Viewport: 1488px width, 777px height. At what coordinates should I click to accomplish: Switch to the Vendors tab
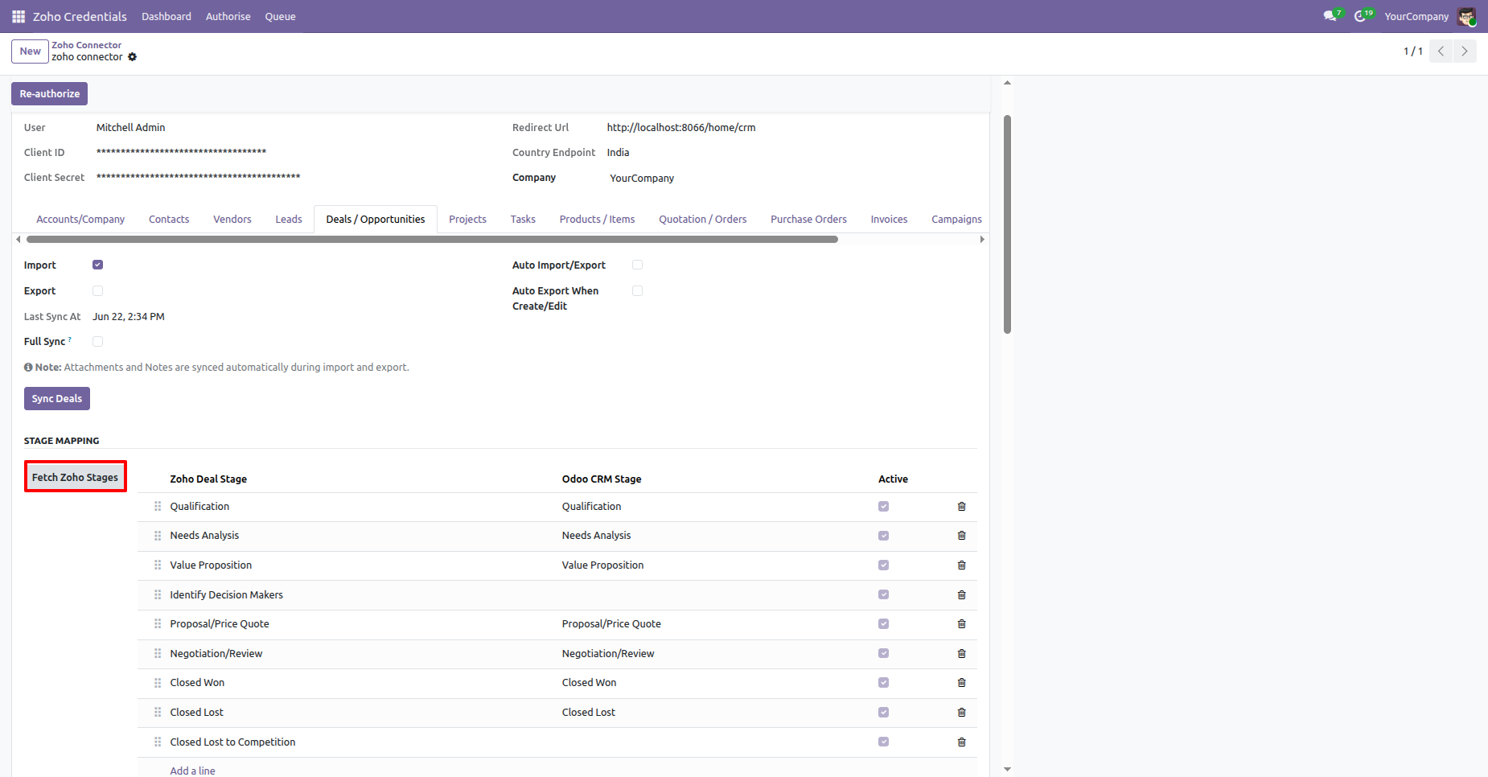pos(232,220)
